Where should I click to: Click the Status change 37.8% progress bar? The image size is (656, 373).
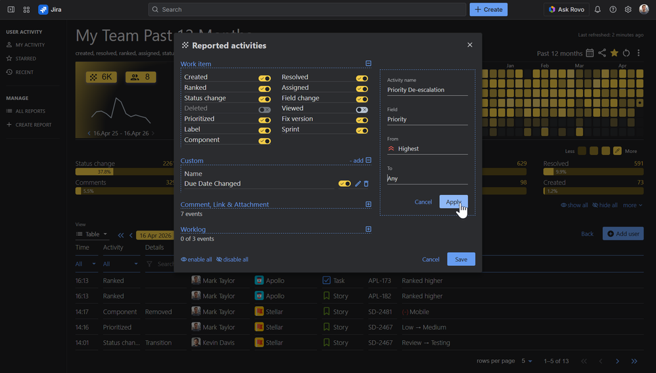tap(124, 172)
